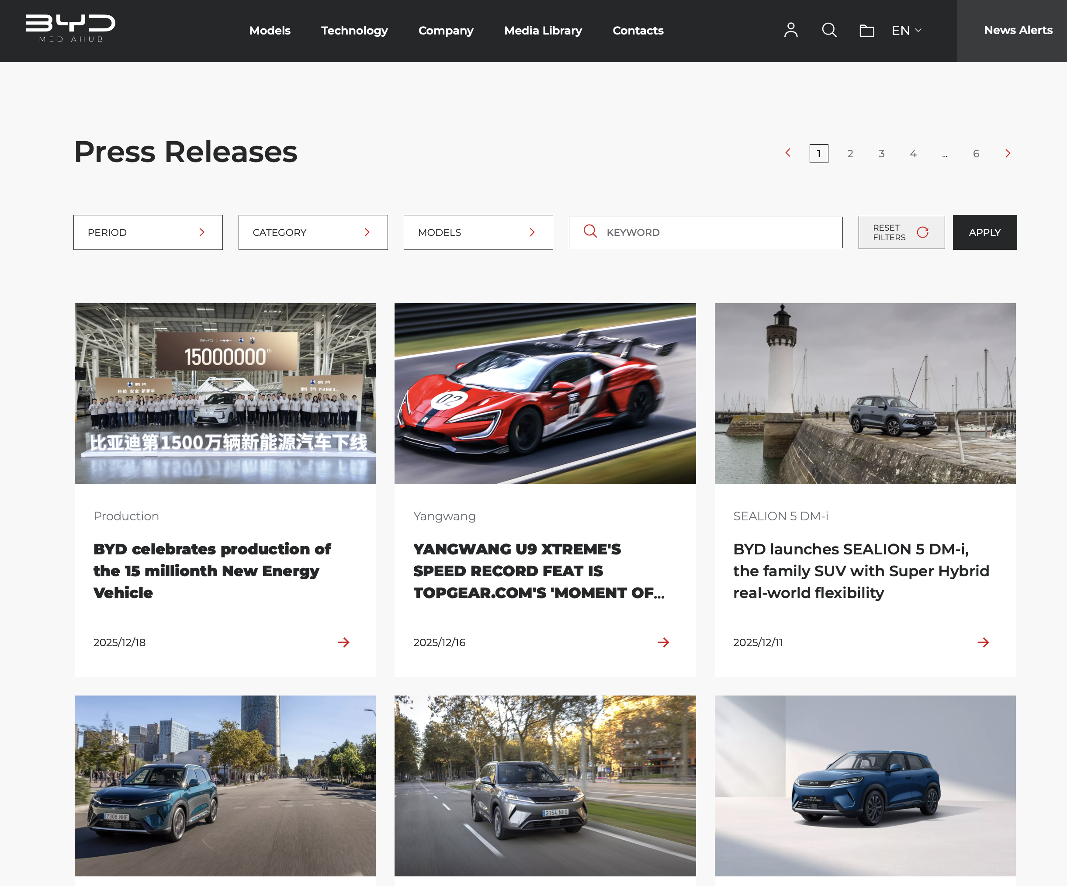Open the user account icon

click(x=790, y=31)
